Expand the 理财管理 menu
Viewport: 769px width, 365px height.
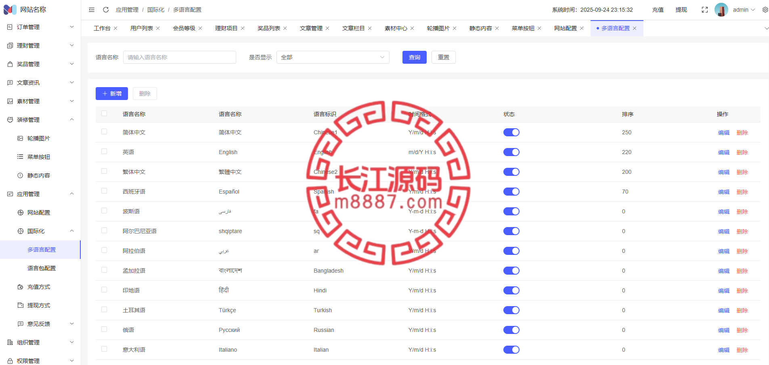[x=72, y=46]
